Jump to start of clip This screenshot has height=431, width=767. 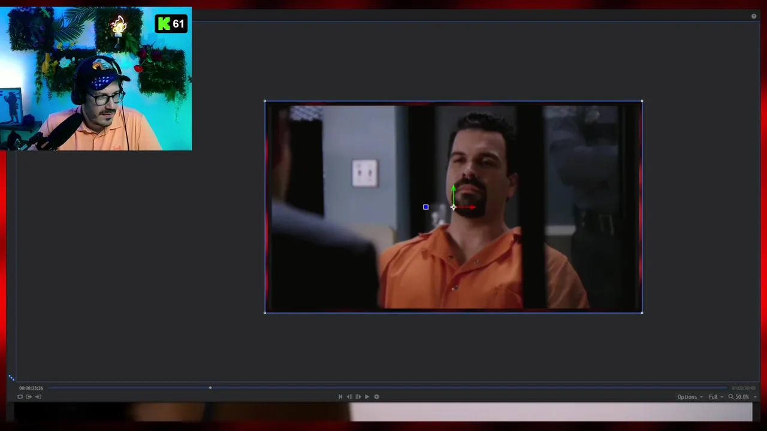coord(340,397)
